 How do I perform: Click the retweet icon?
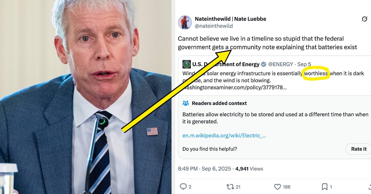[230, 187]
